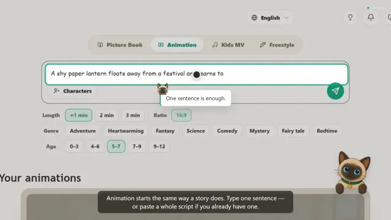Open the Freestyle tab
The width and height of the screenshot is (391, 220).
277,45
